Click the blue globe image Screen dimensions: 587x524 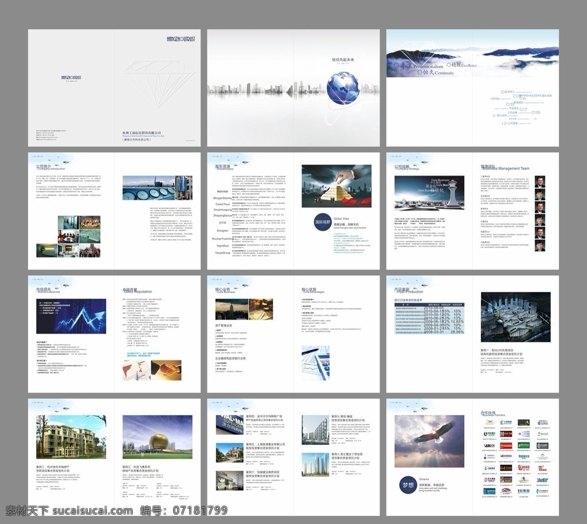[343, 88]
